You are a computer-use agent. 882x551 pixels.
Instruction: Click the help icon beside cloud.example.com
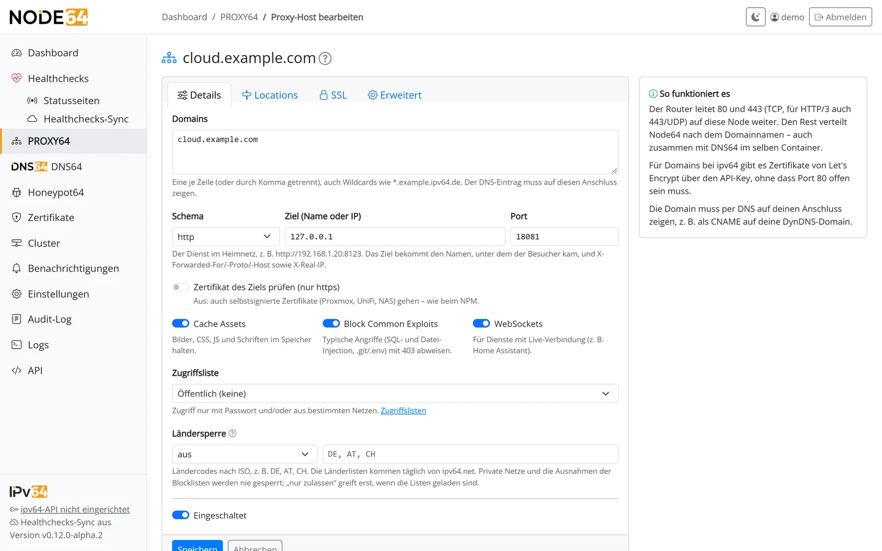click(x=325, y=58)
